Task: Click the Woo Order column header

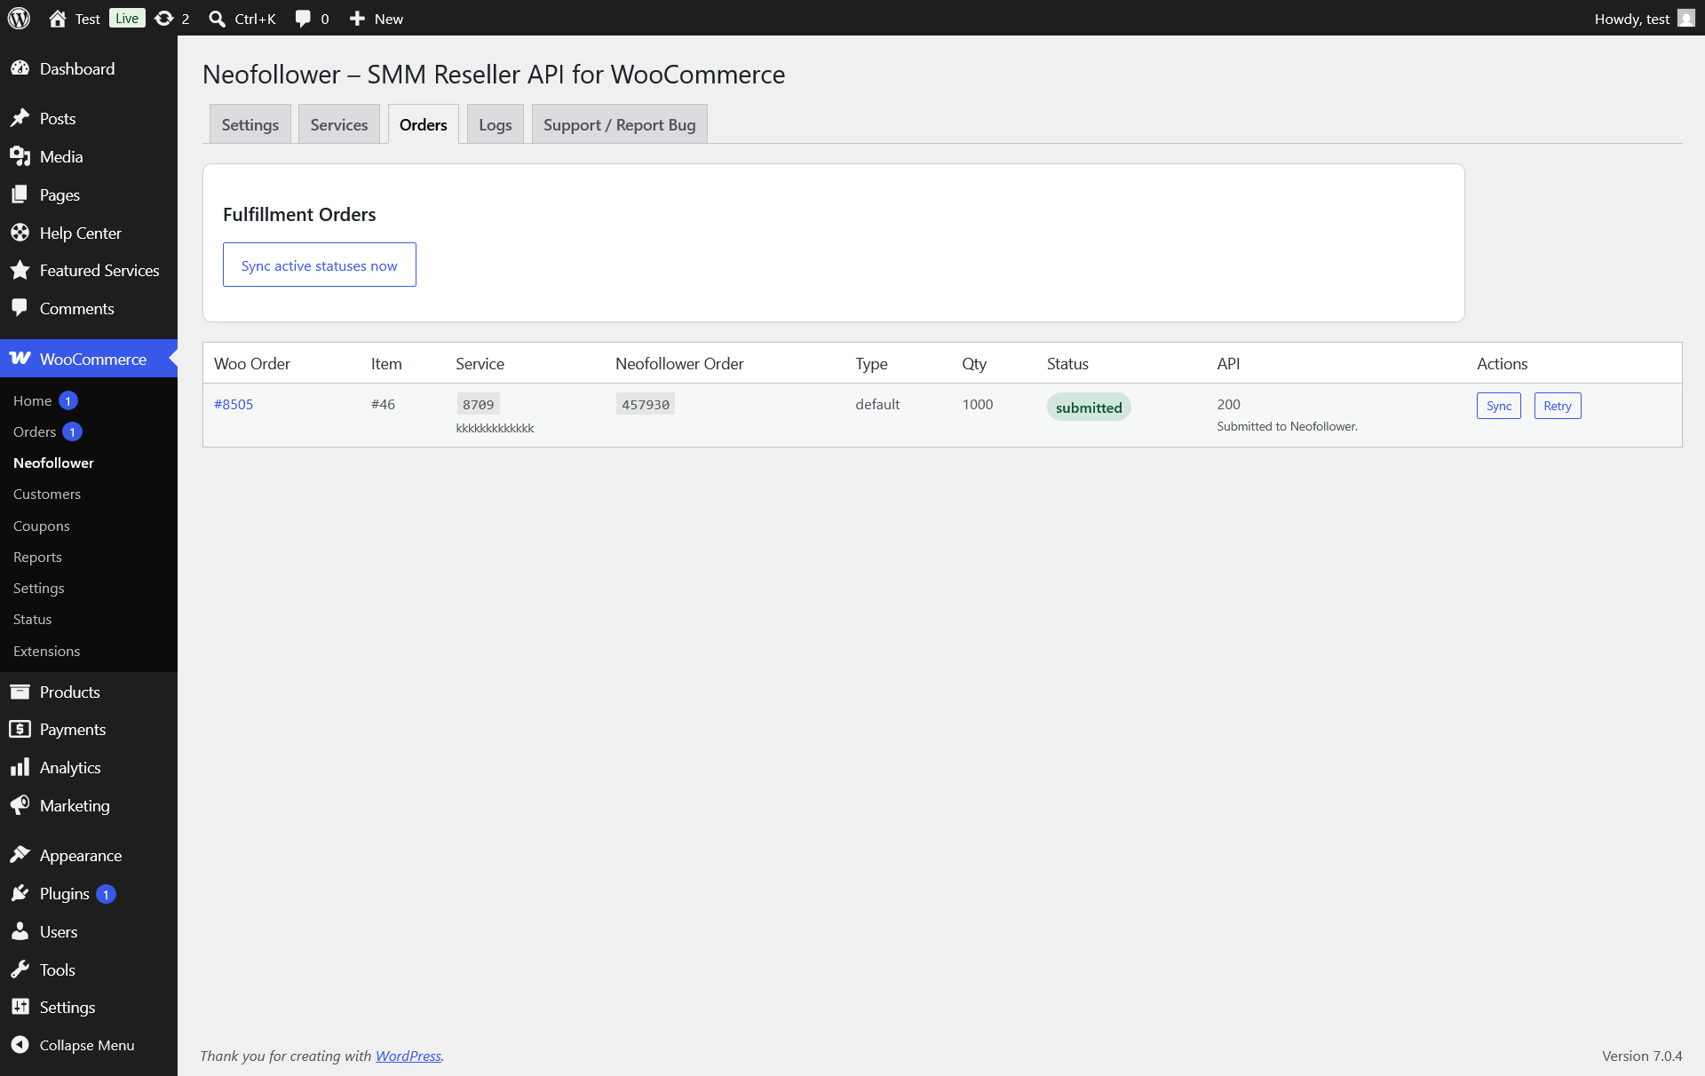Action: [252, 363]
